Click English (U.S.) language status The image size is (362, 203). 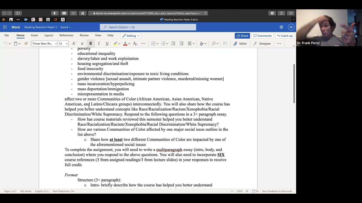(42, 191)
